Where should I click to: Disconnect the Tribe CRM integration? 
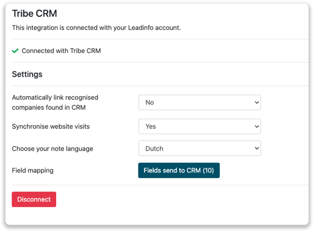tap(34, 199)
